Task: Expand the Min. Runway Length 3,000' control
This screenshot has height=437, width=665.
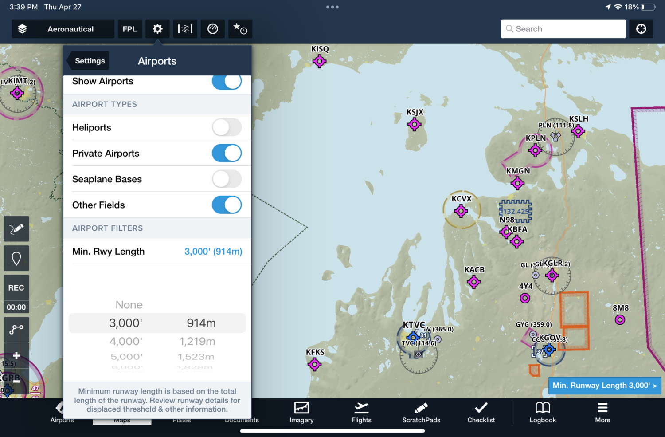Action: point(604,385)
